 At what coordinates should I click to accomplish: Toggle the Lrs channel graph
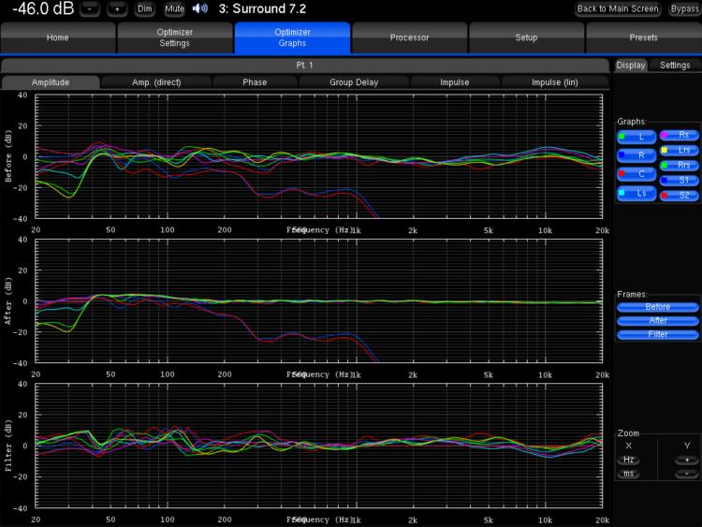679,150
